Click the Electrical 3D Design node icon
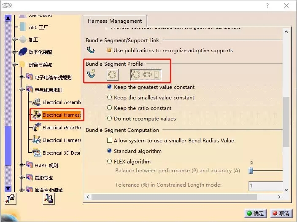The image size is (297, 222). click(x=36, y=152)
